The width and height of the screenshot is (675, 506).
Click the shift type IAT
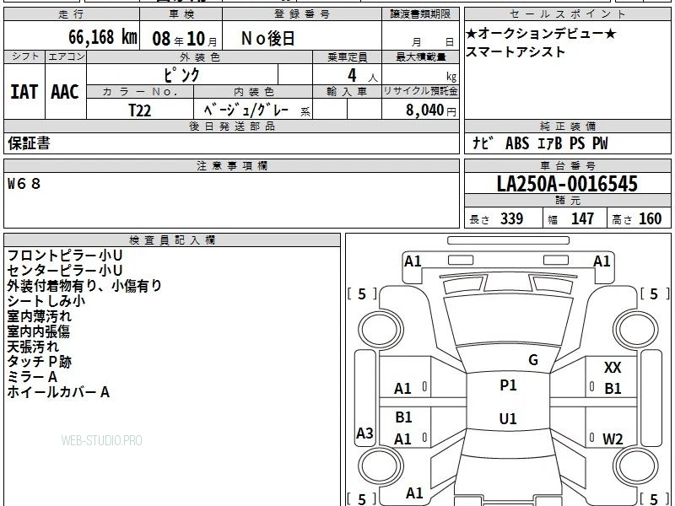24,92
